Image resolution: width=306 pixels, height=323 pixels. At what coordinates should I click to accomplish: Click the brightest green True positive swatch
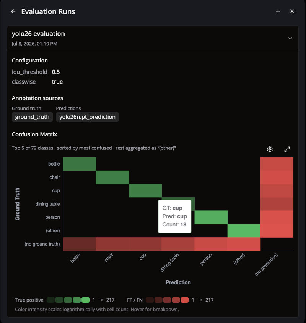pos(86,300)
